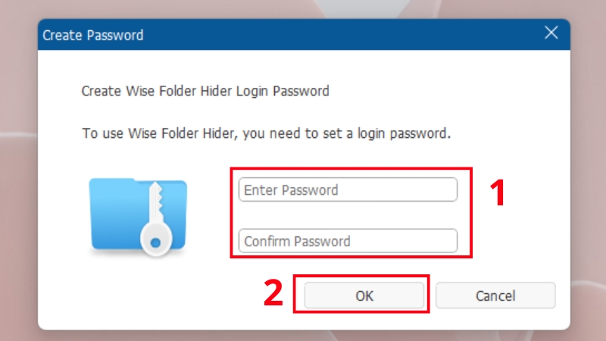Focus the Enter Password field

[x=348, y=189]
